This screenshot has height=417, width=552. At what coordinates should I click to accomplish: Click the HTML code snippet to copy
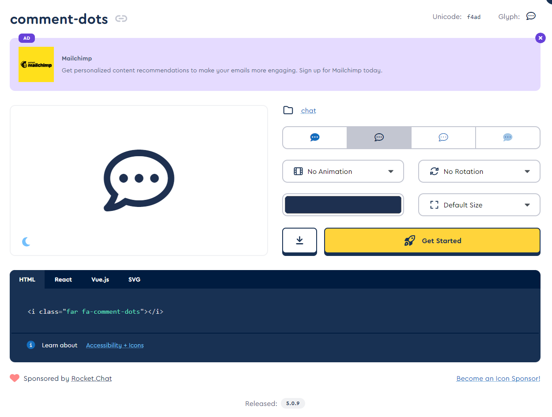(x=95, y=312)
